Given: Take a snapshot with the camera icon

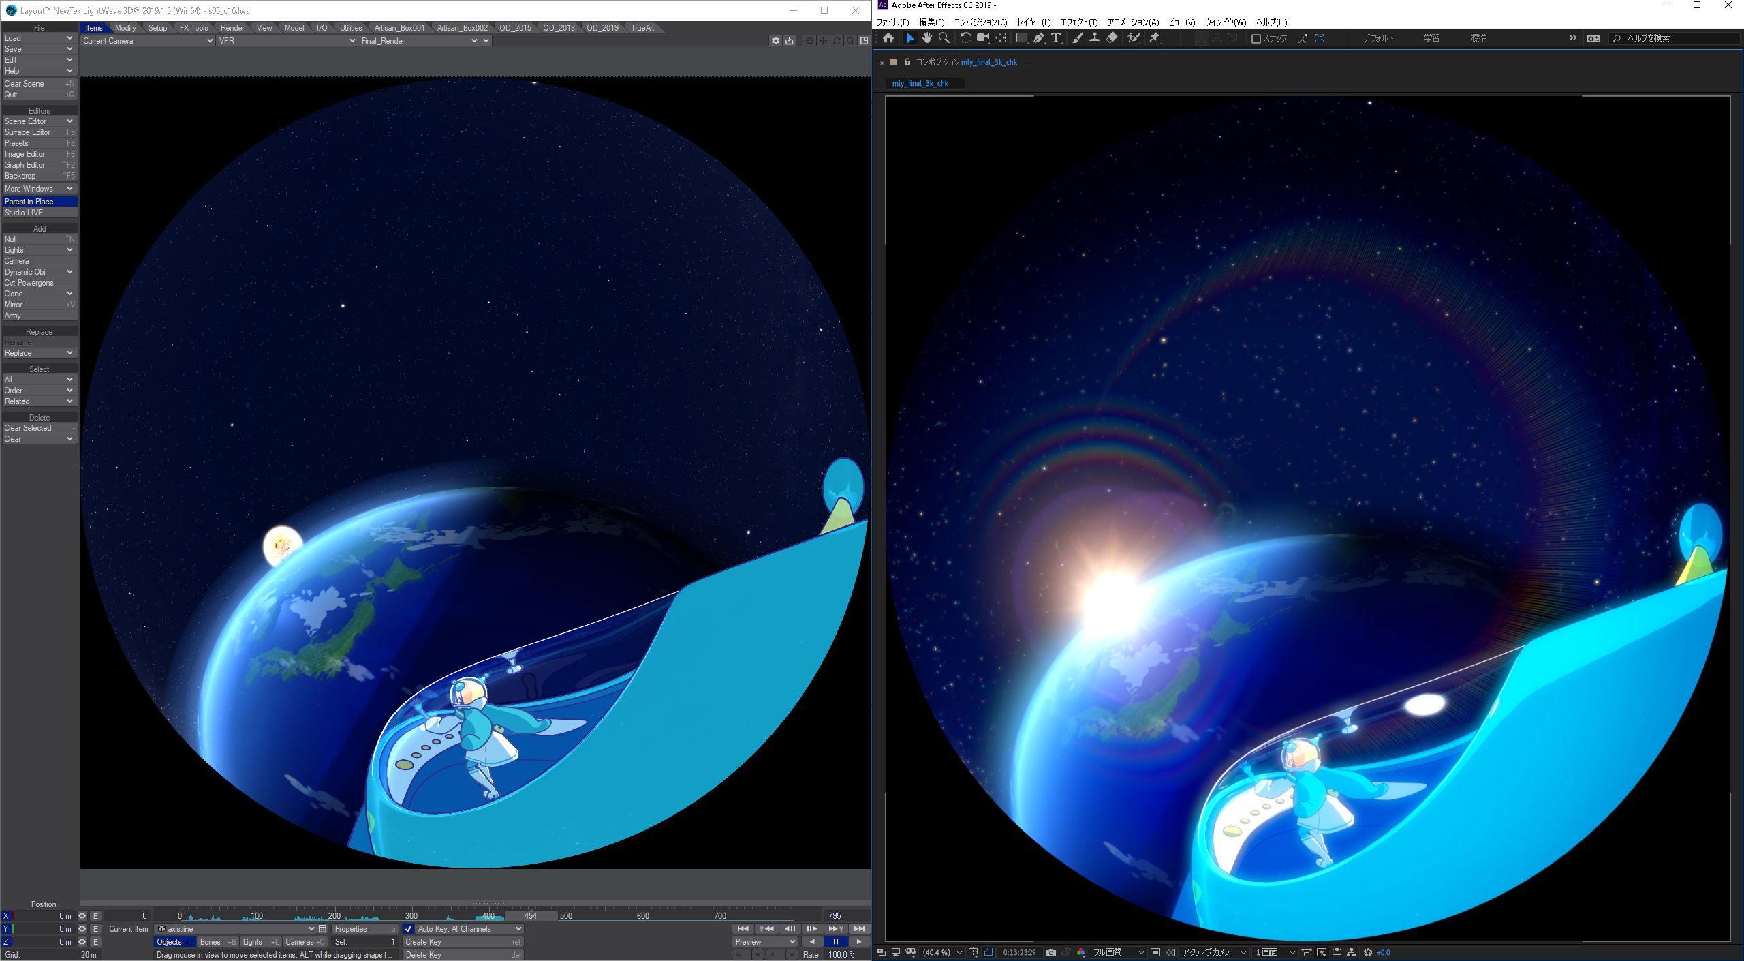Looking at the screenshot, I should (x=1051, y=952).
